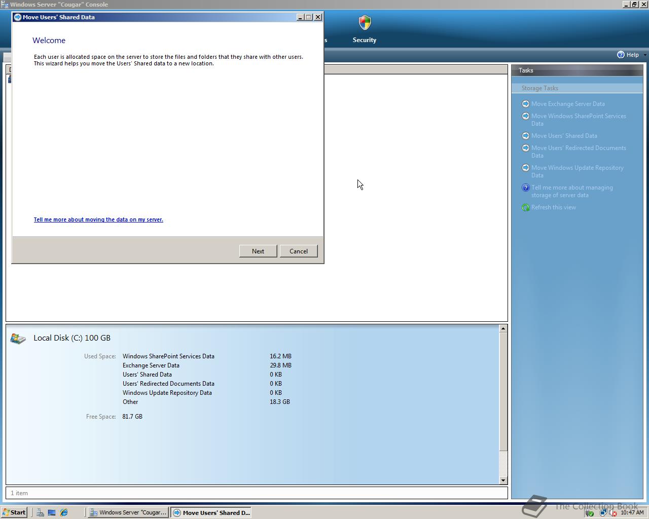Click the Refresh this view link
The image size is (649, 519).
click(x=554, y=207)
